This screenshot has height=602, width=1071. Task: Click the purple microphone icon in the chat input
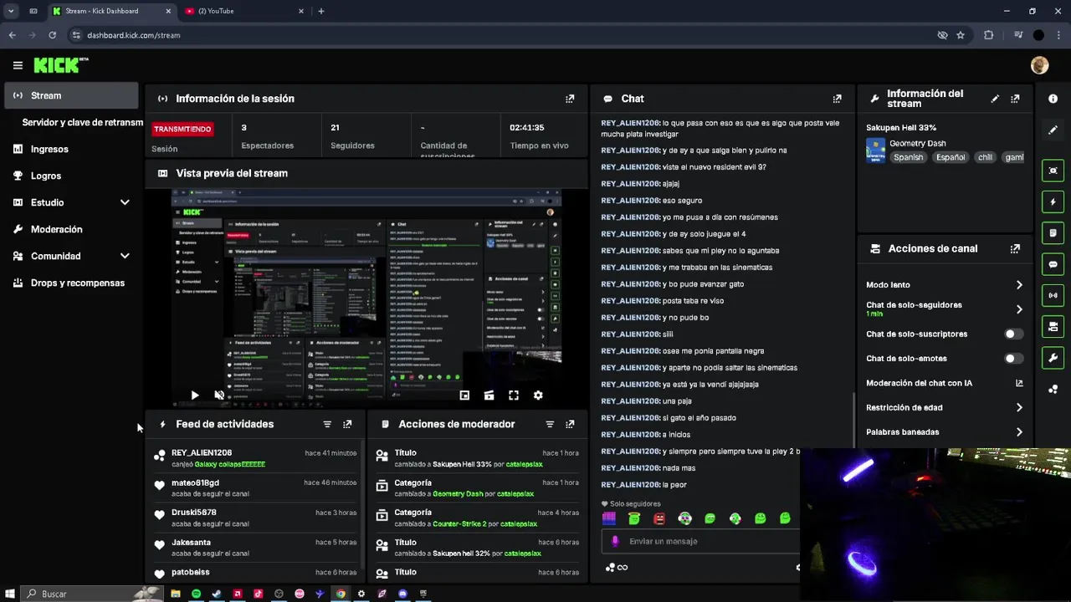[615, 541]
